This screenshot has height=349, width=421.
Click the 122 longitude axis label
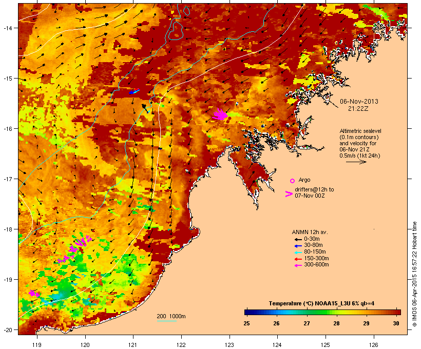point(181,345)
